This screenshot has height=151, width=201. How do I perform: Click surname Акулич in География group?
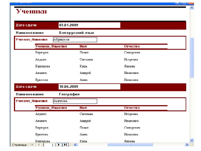(x=41, y=114)
